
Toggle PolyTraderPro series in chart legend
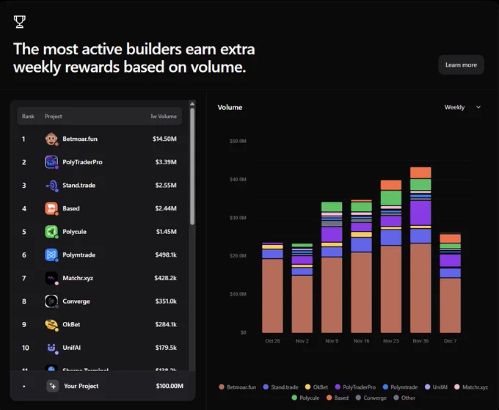(x=355, y=387)
